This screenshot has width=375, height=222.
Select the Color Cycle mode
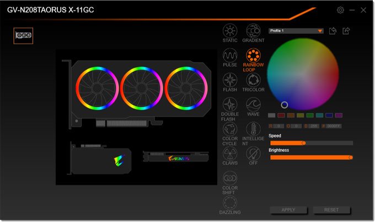pyautogui.click(x=230, y=129)
